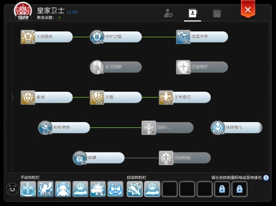The height and width of the screenshot is (206, 276).
Task: Tap the last padlocked auto skill slot
Action: [239, 189]
